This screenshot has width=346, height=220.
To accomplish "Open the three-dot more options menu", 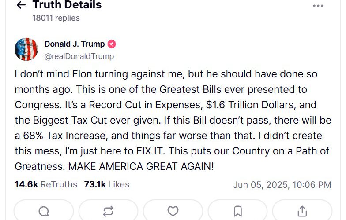I will [x=318, y=6].
